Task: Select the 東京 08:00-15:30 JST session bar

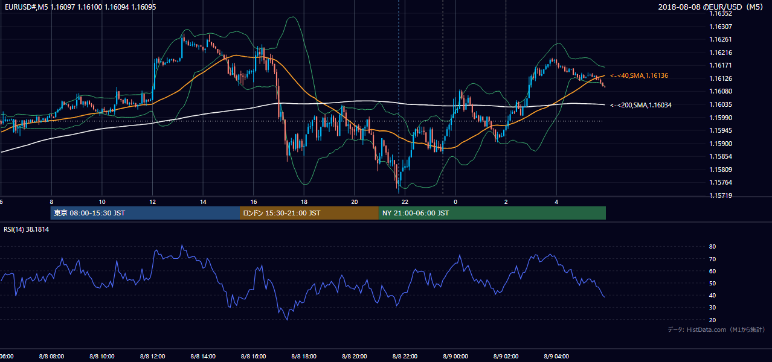Action: pos(145,213)
